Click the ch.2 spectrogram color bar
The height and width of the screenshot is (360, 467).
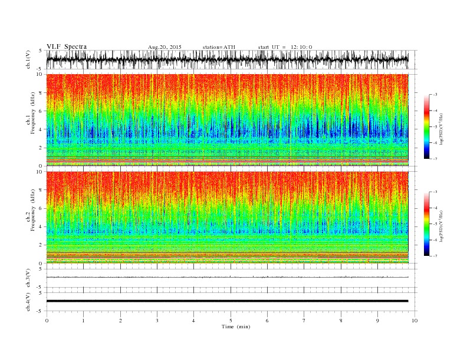tap(426, 224)
